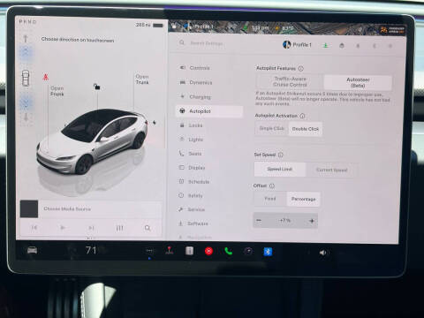The height and width of the screenshot is (318, 424).
Task: Set speed to Current Speed
Action: click(x=332, y=170)
